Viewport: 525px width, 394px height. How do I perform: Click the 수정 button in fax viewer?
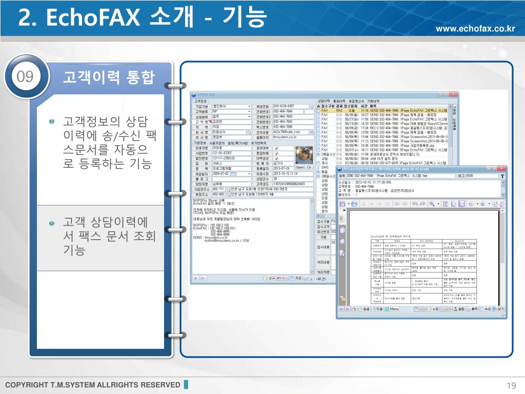433,309
